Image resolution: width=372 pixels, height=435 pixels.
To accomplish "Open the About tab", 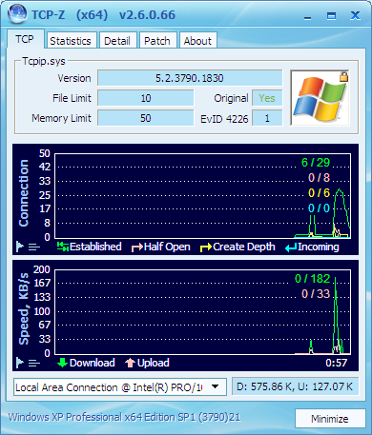I will point(197,41).
